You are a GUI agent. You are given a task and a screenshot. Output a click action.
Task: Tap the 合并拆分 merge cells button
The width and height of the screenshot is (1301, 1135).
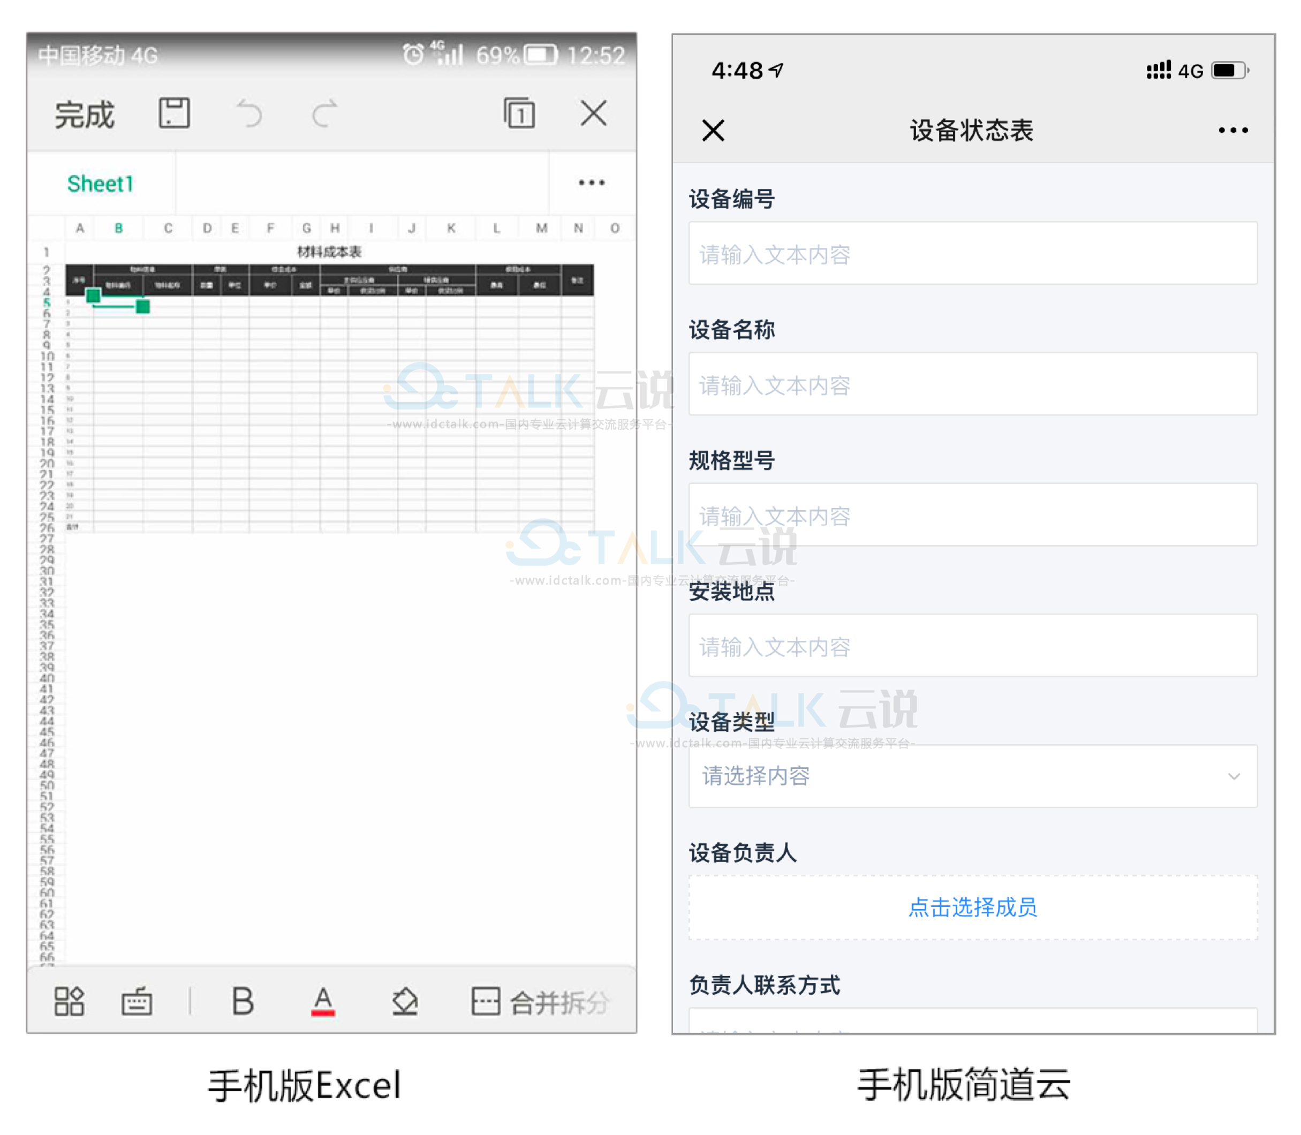[540, 1002]
